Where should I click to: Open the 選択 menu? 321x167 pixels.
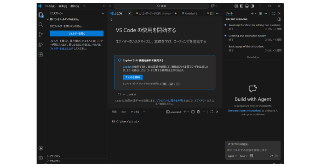tap(75, 6)
